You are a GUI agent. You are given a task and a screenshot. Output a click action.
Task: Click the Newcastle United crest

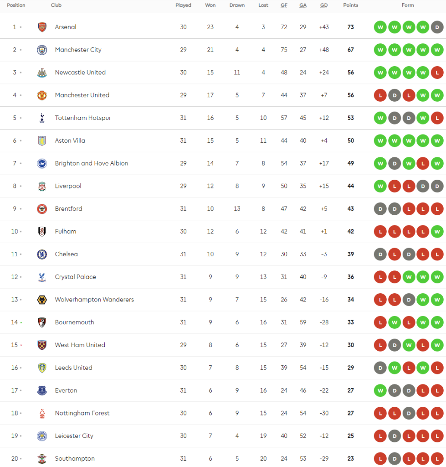42,73
